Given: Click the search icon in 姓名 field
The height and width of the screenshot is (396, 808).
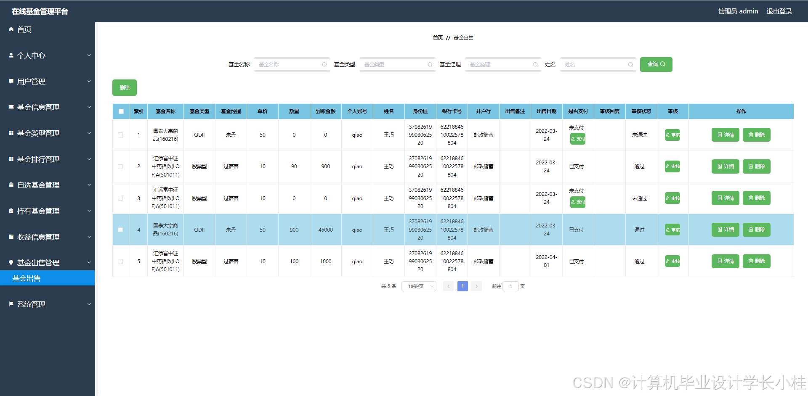Looking at the screenshot, I should coord(630,64).
